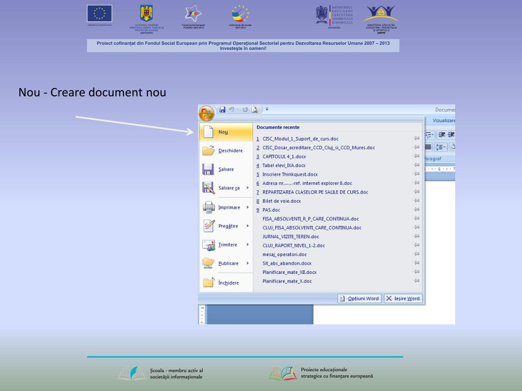Choose Salvare from the Office menu
Viewport: 522px width, 391px height.
pos(226,169)
